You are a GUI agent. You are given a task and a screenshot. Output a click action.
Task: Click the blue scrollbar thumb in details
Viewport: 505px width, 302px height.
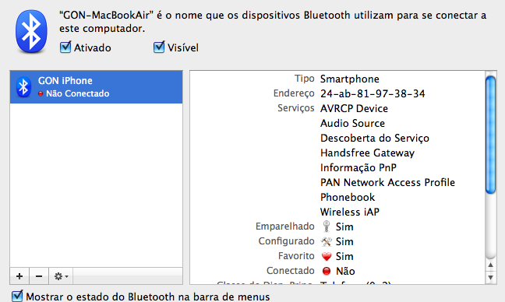(x=490, y=135)
